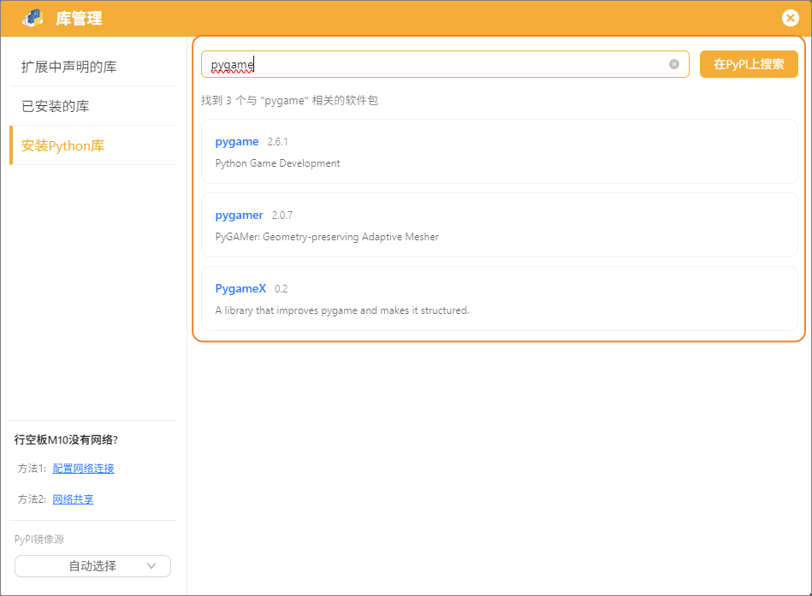Open the configure network connection link
Screen dimensions: 812x596
click(83, 469)
